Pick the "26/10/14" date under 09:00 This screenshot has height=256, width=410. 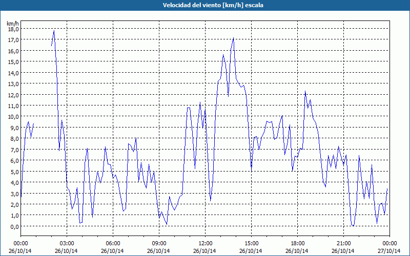158,251
